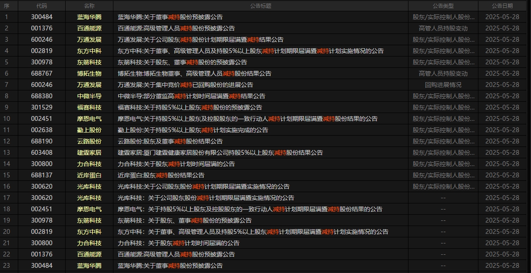Click 高管人员持股变动 type in 博拓生物 row

(443, 73)
